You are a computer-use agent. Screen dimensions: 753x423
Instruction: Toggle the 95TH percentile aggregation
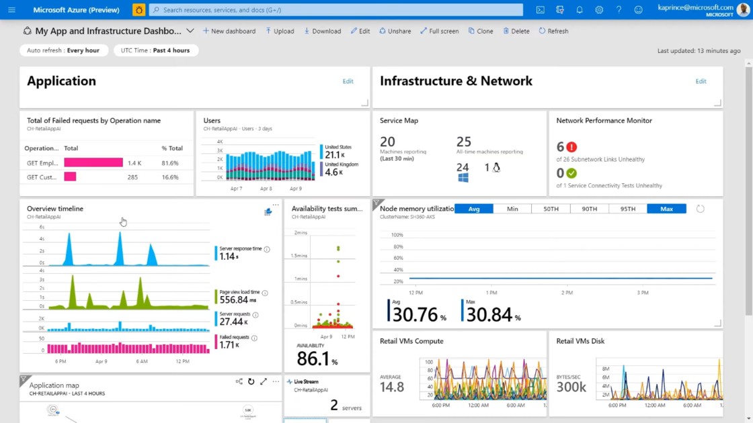click(628, 209)
